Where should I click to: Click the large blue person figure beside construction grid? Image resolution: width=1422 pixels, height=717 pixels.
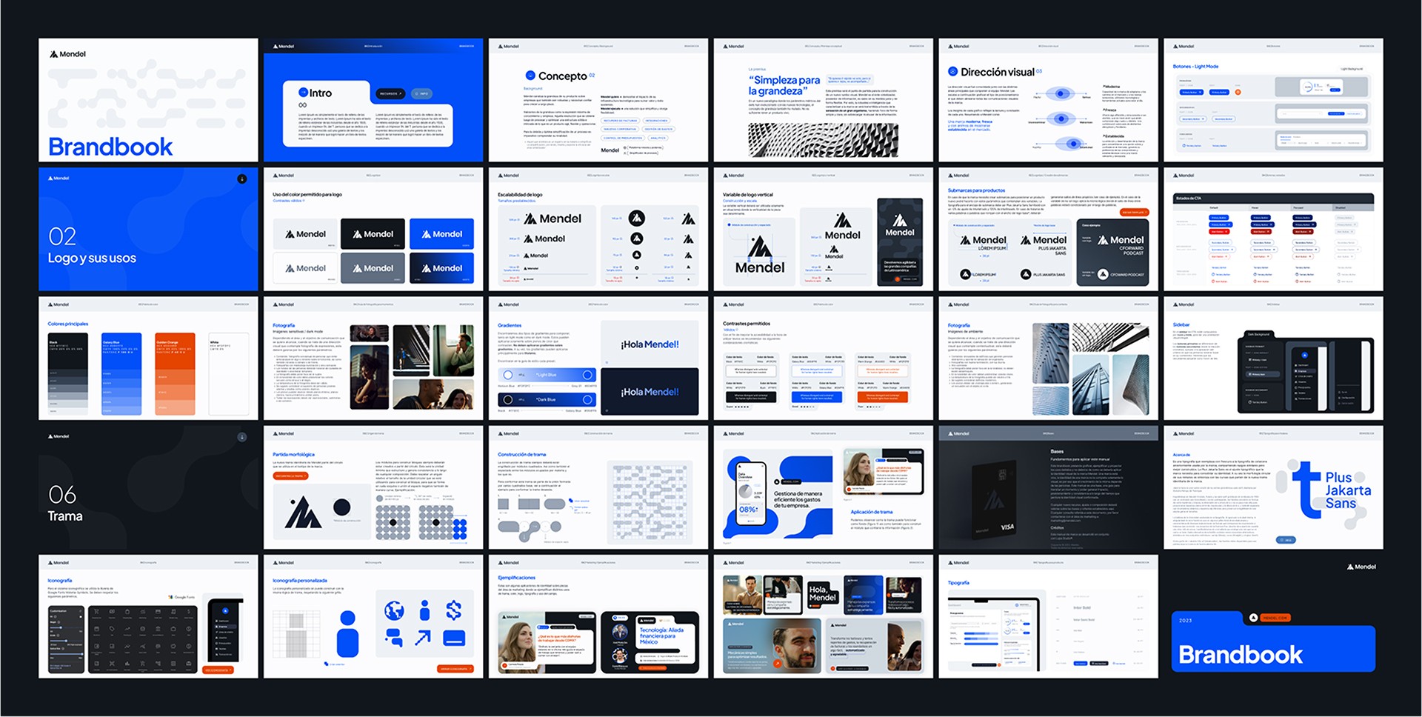point(347,633)
